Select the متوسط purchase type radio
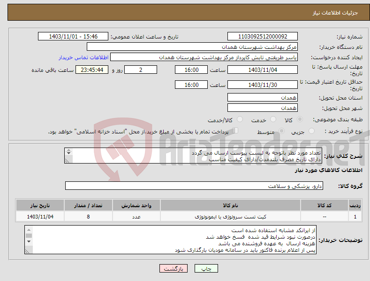 [281, 131]
